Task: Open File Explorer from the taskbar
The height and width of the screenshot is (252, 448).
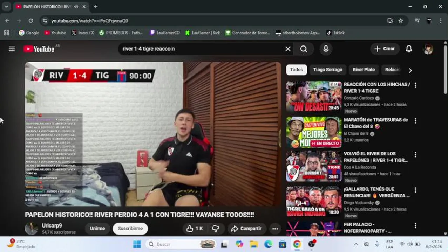Action: click(254, 244)
